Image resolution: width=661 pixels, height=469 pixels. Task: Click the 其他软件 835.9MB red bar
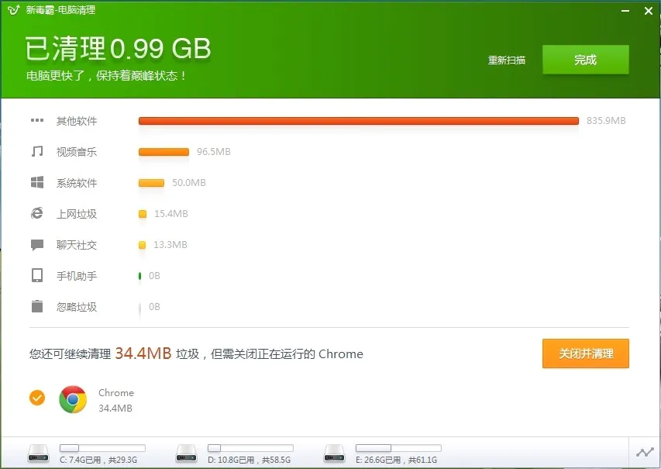tap(359, 121)
